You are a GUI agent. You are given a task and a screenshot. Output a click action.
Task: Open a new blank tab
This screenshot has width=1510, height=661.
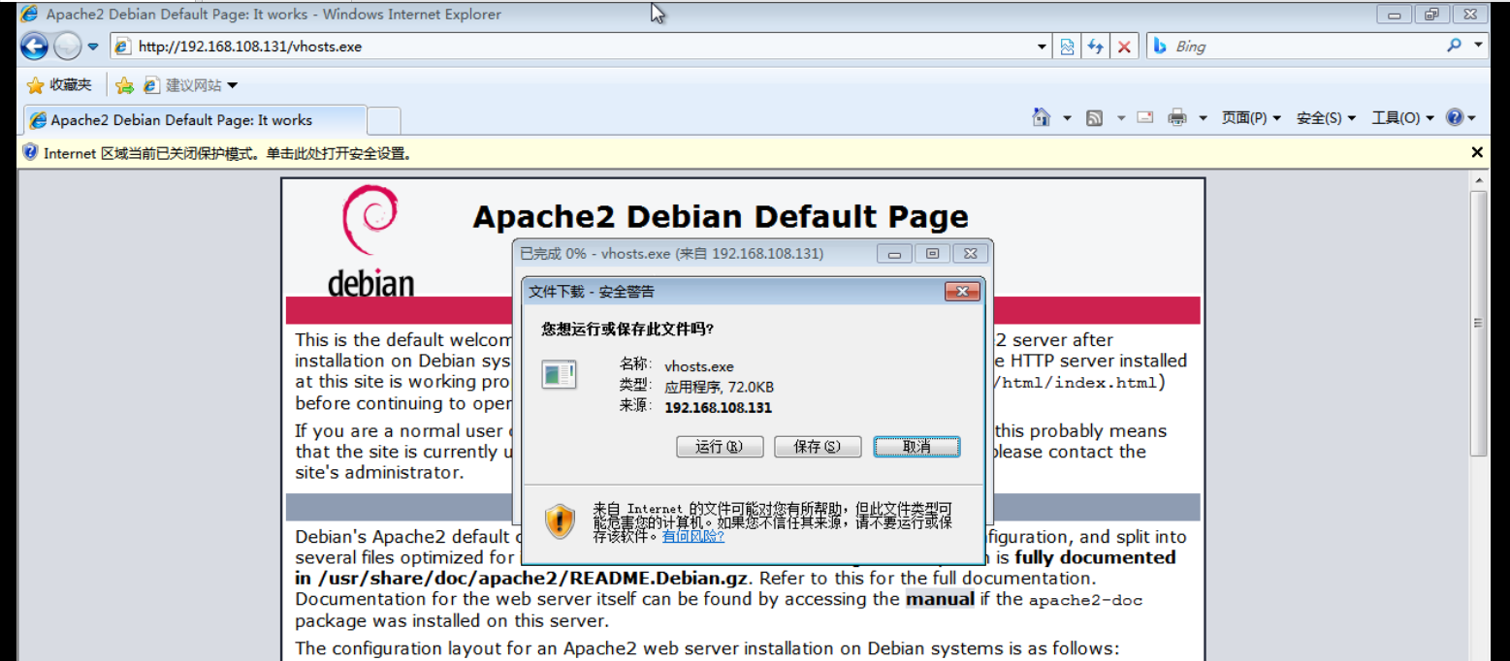click(384, 120)
